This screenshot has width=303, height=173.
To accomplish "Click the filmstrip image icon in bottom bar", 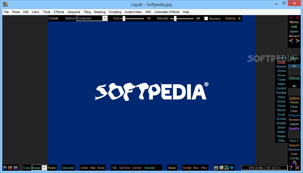I will [216, 168].
